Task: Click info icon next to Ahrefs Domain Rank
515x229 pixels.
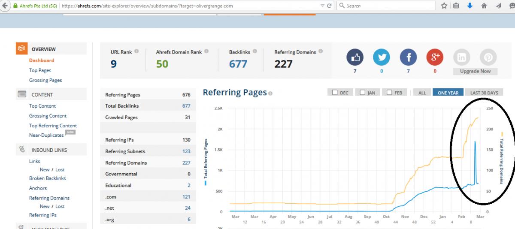Action: [x=206, y=51]
